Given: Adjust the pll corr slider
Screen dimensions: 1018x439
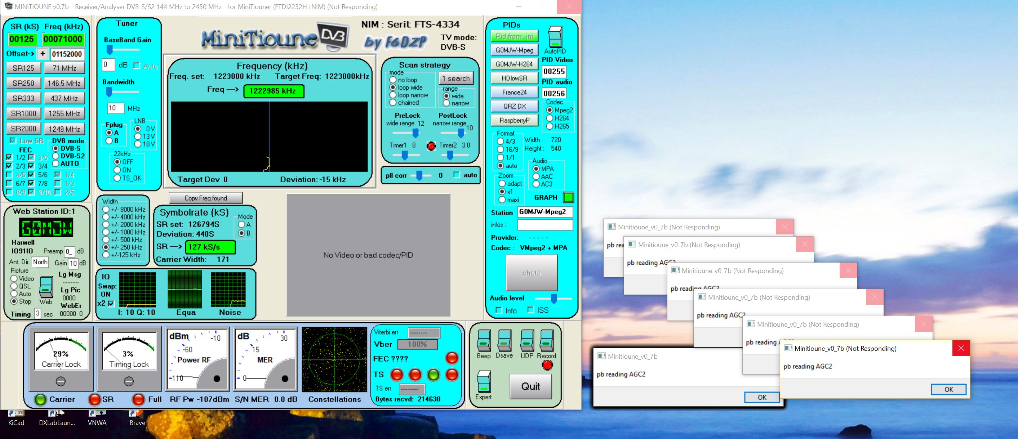Looking at the screenshot, I should (420, 175).
